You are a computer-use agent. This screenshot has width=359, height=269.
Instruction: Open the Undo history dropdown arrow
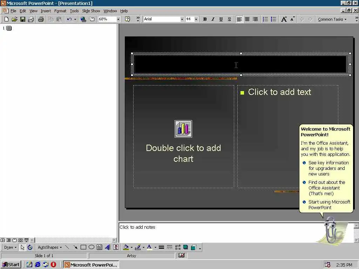(x=75, y=19)
